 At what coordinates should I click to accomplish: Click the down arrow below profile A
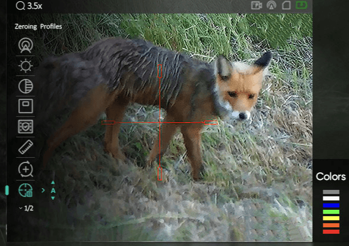pyautogui.click(x=53, y=198)
